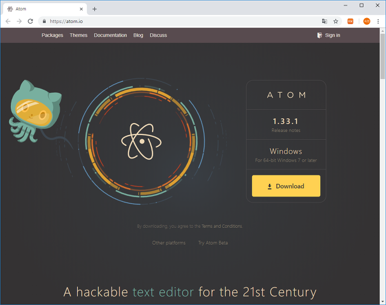Image resolution: width=386 pixels, height=305 pixels.
Task: View site info via the padlock icon
Action: pos(44,22)
